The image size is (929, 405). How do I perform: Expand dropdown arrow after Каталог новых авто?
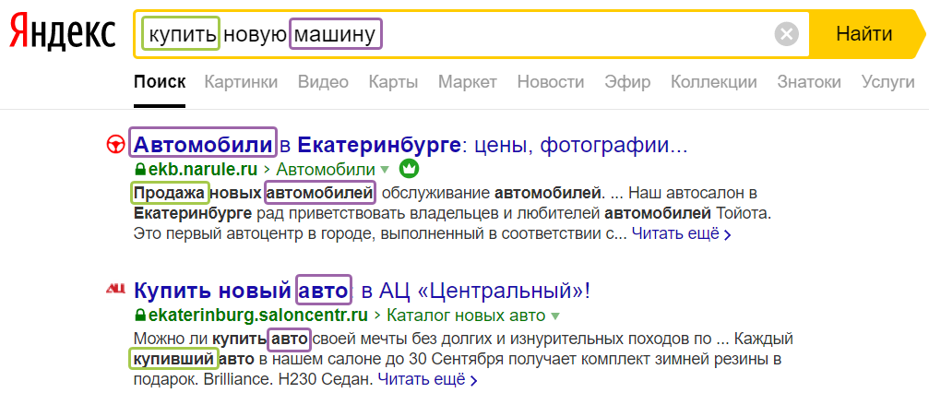coord(555,315)
